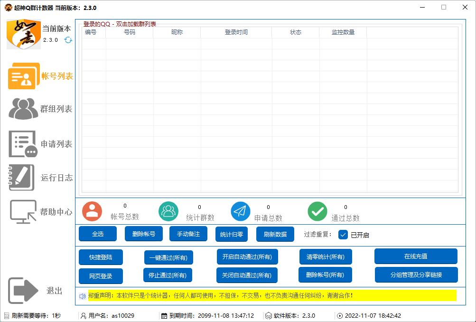
Task: Click the 快捷登陆 quick login button
Action: coord(101,257)
